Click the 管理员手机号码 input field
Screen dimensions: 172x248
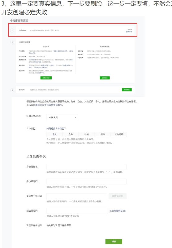pos(77,196)
